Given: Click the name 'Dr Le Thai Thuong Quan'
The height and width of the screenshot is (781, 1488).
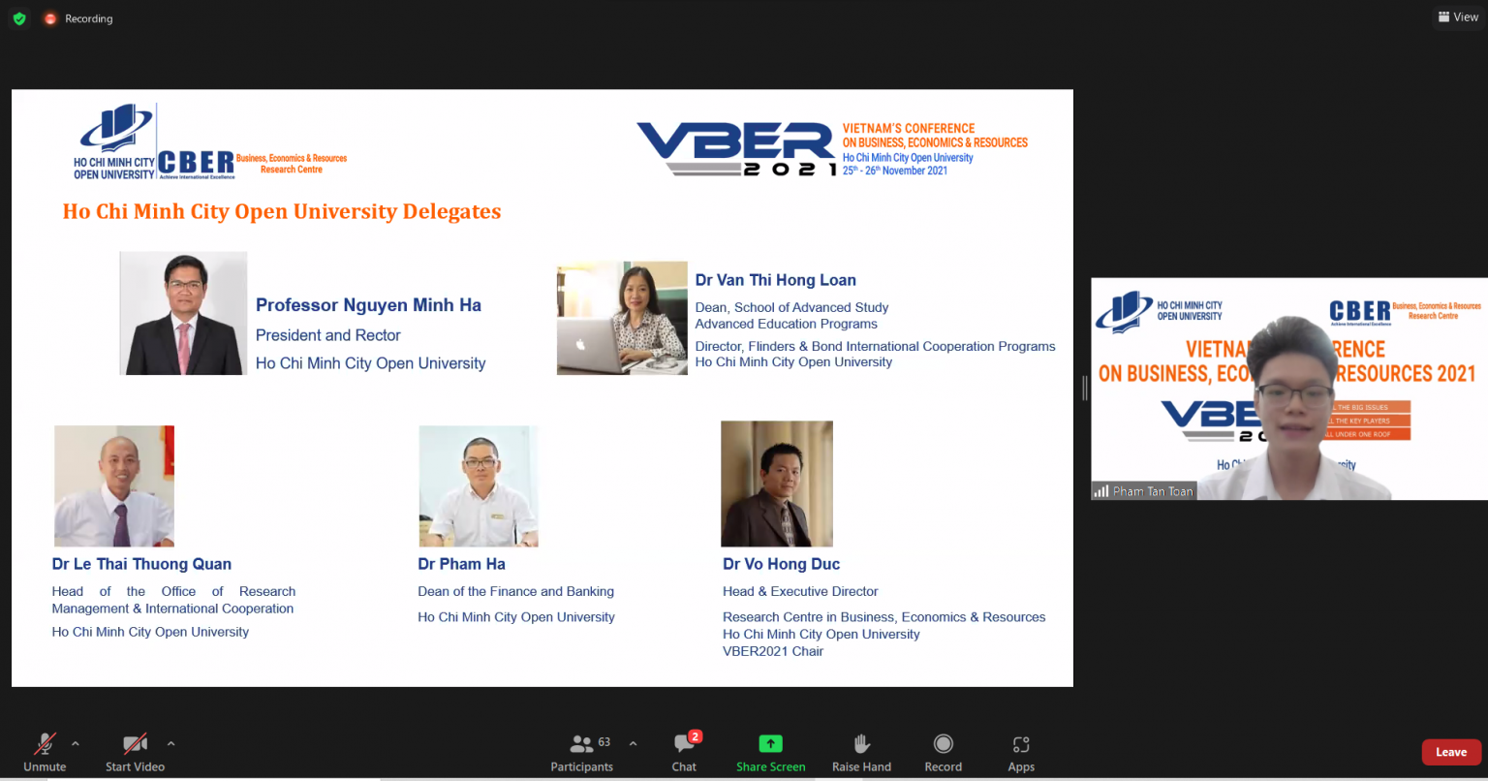Looking at the screenshot, I should (141, 564).
